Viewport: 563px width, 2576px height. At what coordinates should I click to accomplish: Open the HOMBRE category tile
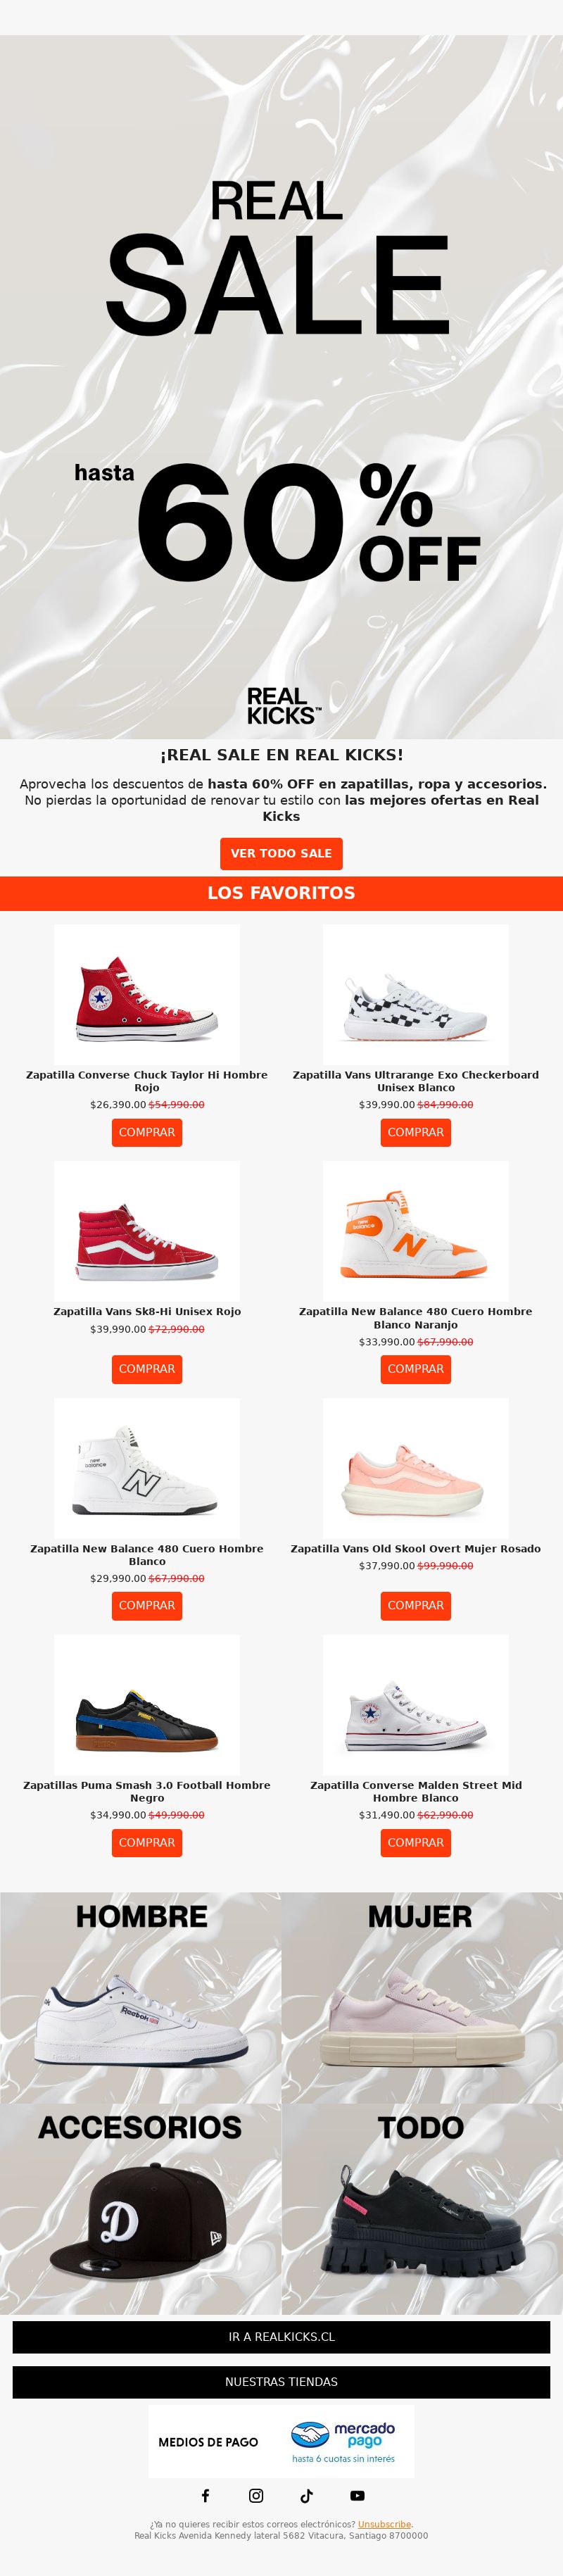[141, 1997]
